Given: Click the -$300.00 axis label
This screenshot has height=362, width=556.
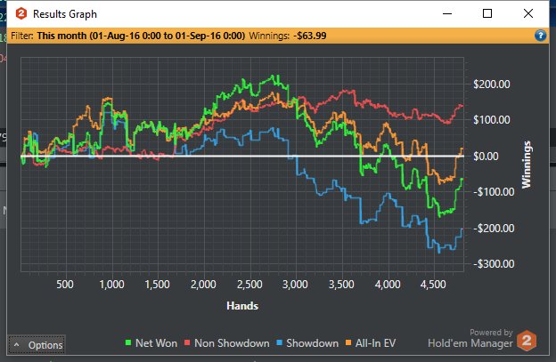Looking at the screenshot, I should (x=494, y=263).
